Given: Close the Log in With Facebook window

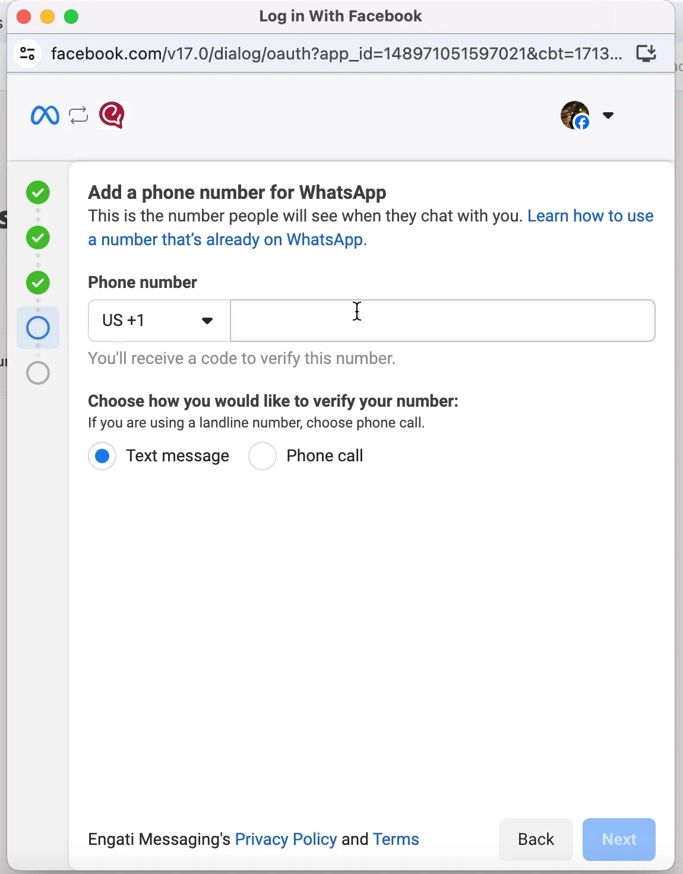Looking at the screenshot, I should (x=24, y=17).
